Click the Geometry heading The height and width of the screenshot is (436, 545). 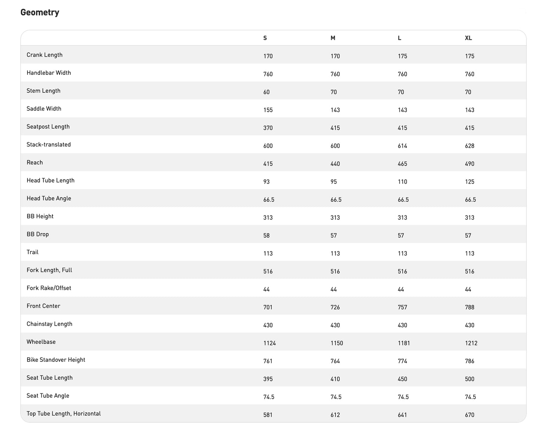[x=40, y=12]
